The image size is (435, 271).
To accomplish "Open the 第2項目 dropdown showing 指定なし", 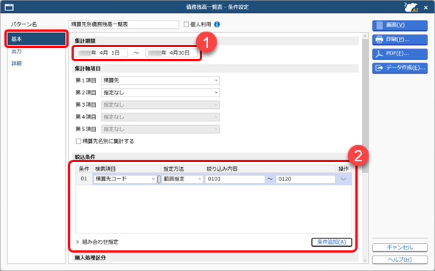I will (160, 93).
